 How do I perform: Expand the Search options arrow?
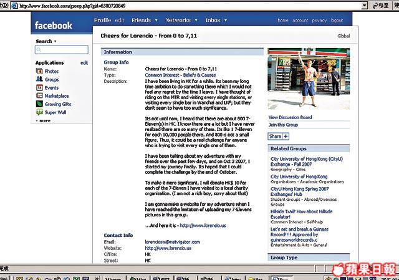tap(55, 41)
